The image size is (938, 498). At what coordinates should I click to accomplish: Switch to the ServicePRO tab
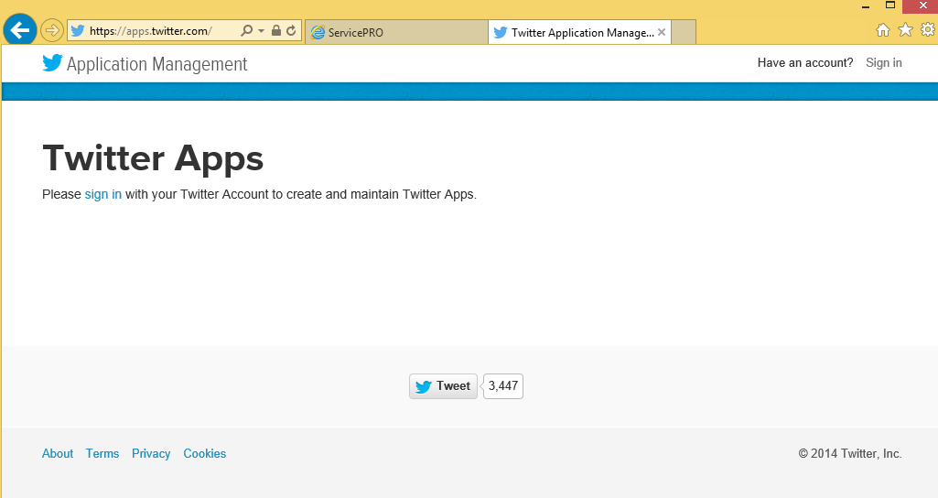coord(395,33)
